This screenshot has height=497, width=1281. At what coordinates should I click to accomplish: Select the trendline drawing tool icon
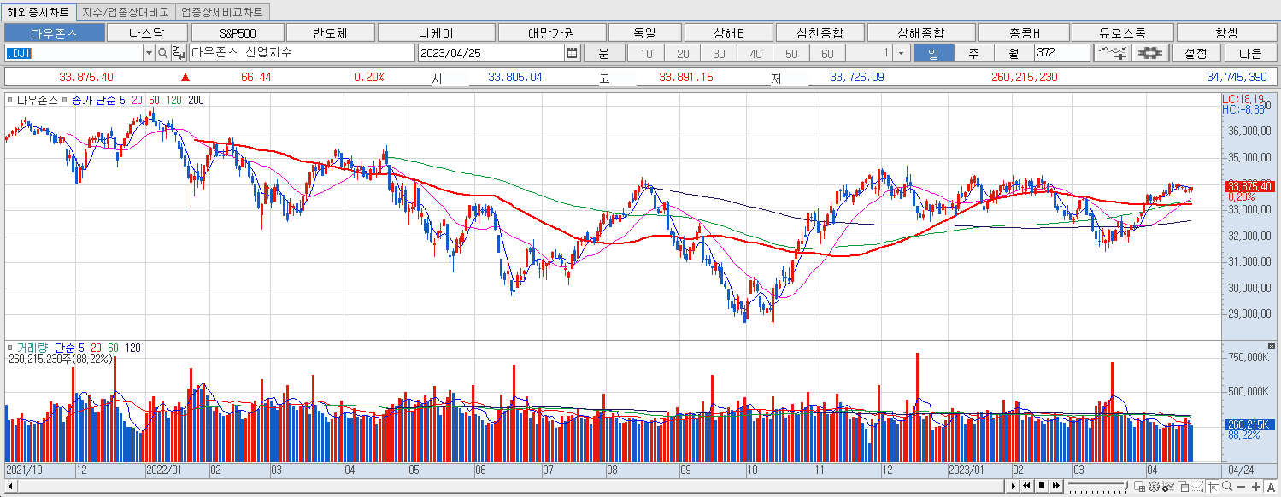coord(1111,52)
